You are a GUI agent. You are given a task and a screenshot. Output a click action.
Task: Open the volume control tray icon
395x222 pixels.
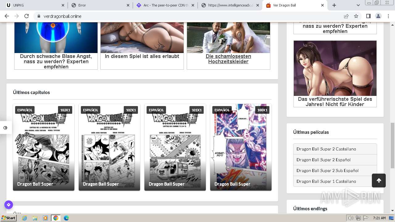[351, 218]
